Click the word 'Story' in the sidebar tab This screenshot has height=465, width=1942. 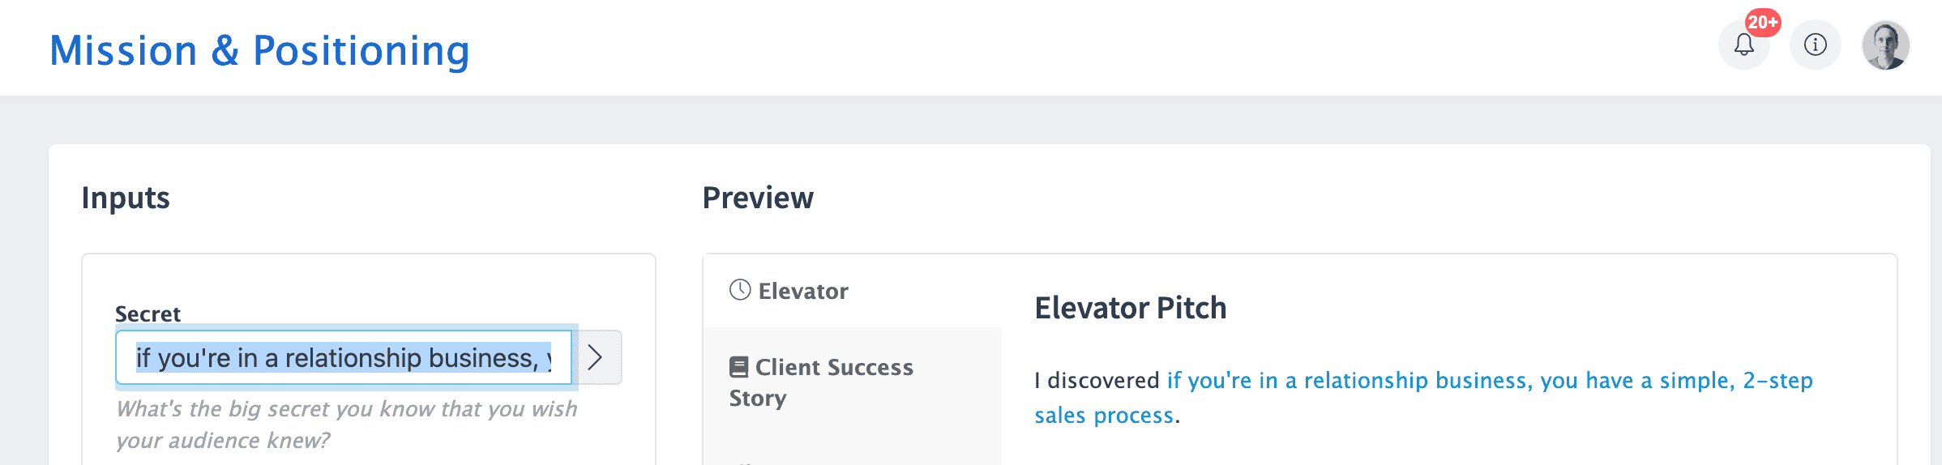click(x=758, y=399)
